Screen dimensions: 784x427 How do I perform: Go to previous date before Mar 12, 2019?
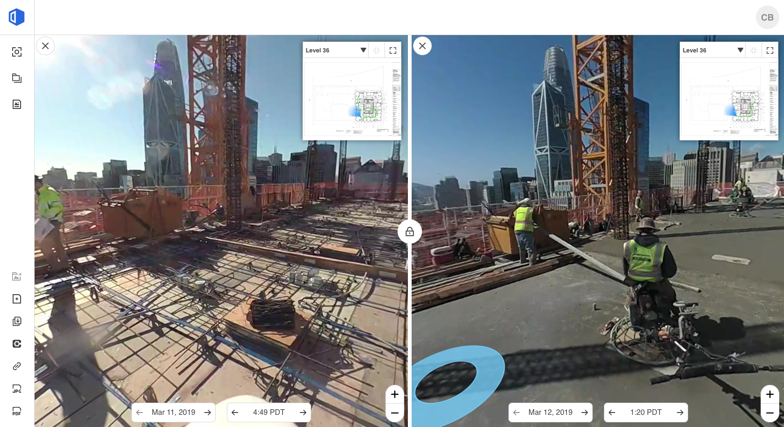pyautogui.click(x=516, y=413)
